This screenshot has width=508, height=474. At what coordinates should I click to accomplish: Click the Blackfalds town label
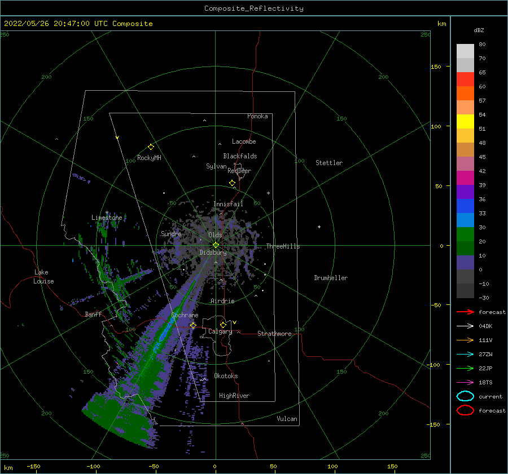coord(240,156)
